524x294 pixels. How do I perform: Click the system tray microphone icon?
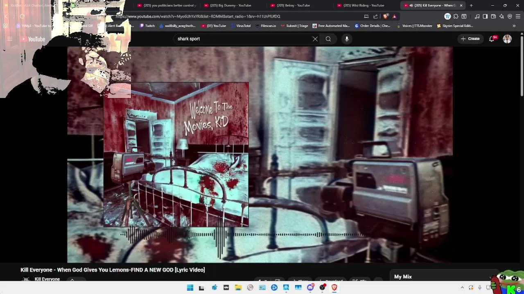point(480,287)
